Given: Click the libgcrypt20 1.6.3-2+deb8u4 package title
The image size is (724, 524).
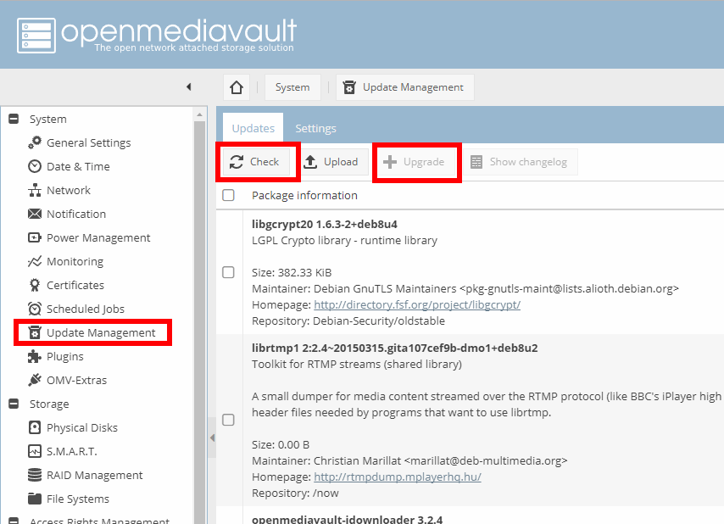Looking at the screenshot, I should click(324, 225).
